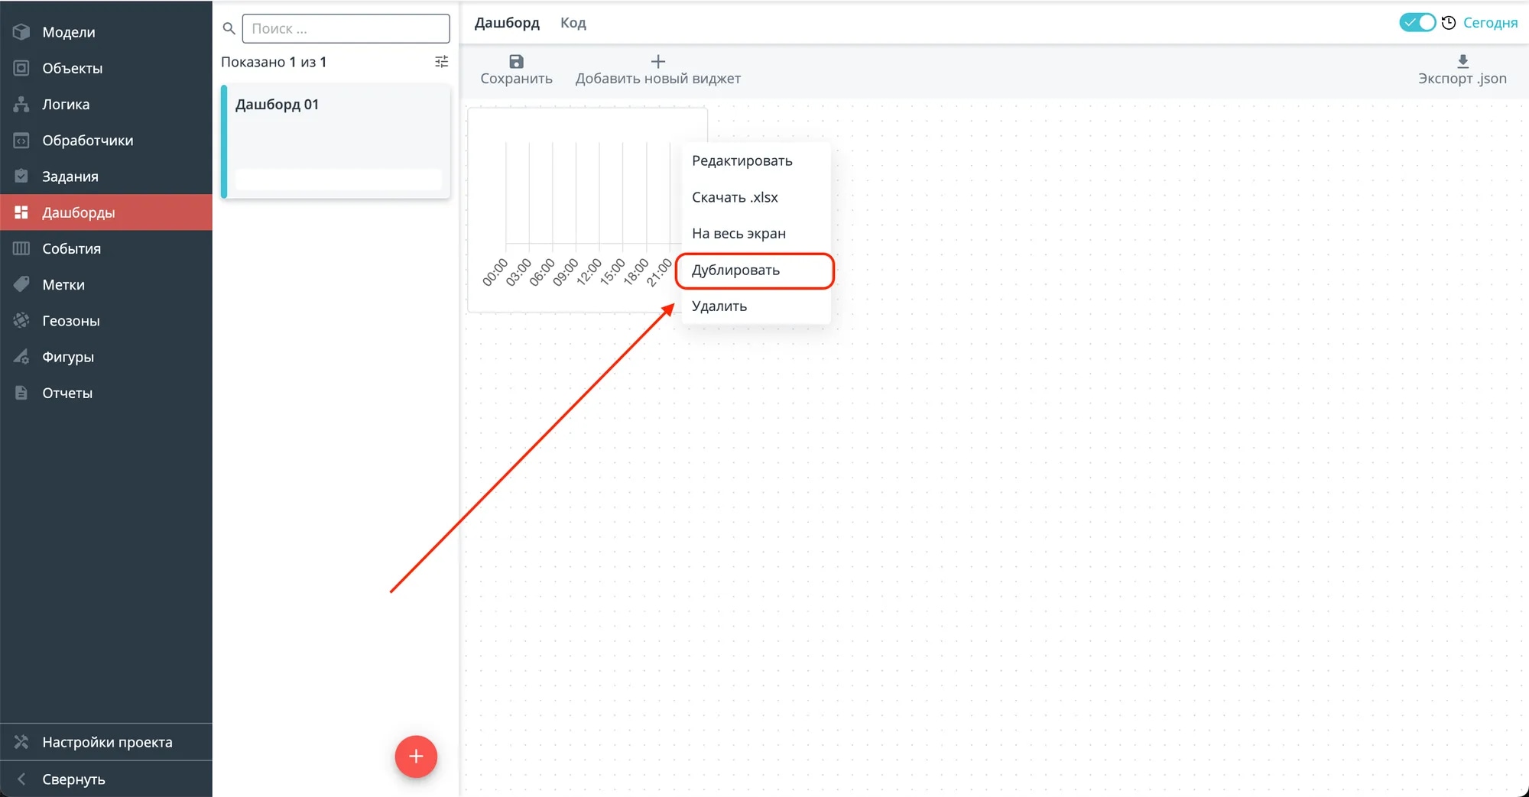Screen dimensions: 1529x797
Task: Choose Удалить from widget menu
Action: [719, 306]
